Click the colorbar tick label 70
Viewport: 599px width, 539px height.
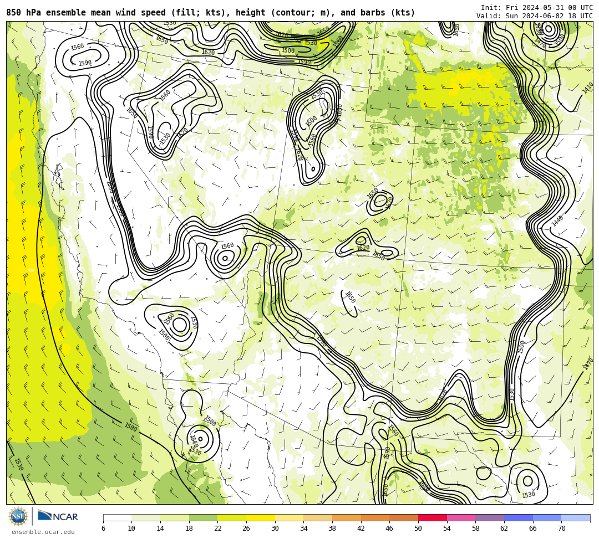[561, 528]
